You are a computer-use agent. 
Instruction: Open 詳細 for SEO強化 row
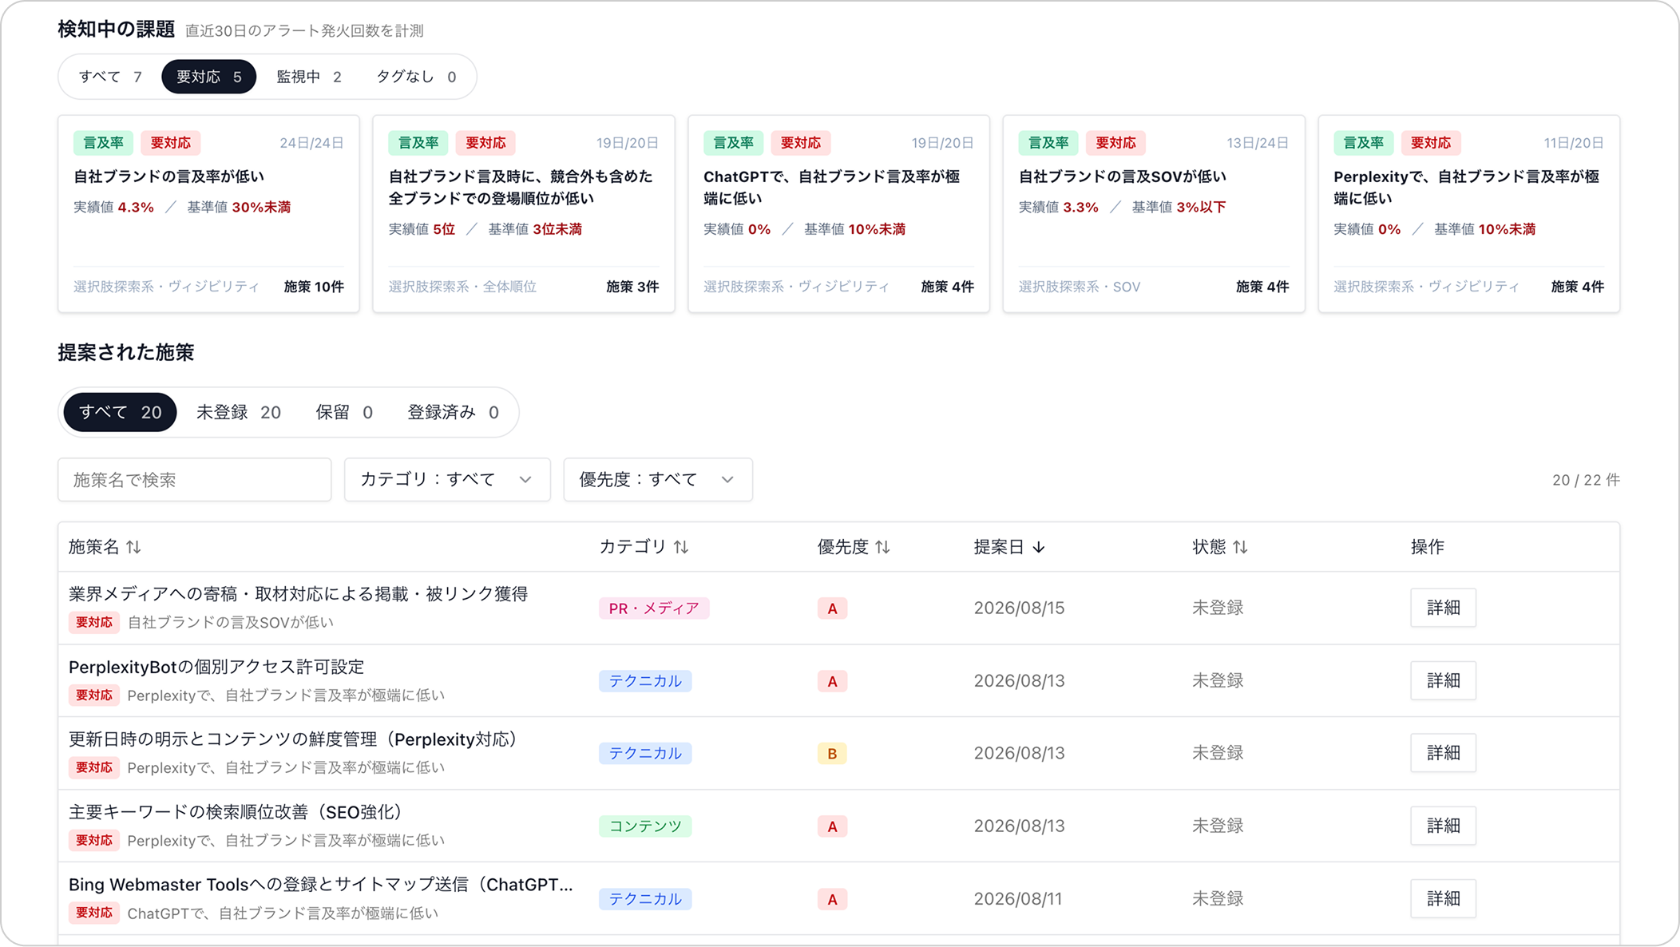(x=1443, y=826)
